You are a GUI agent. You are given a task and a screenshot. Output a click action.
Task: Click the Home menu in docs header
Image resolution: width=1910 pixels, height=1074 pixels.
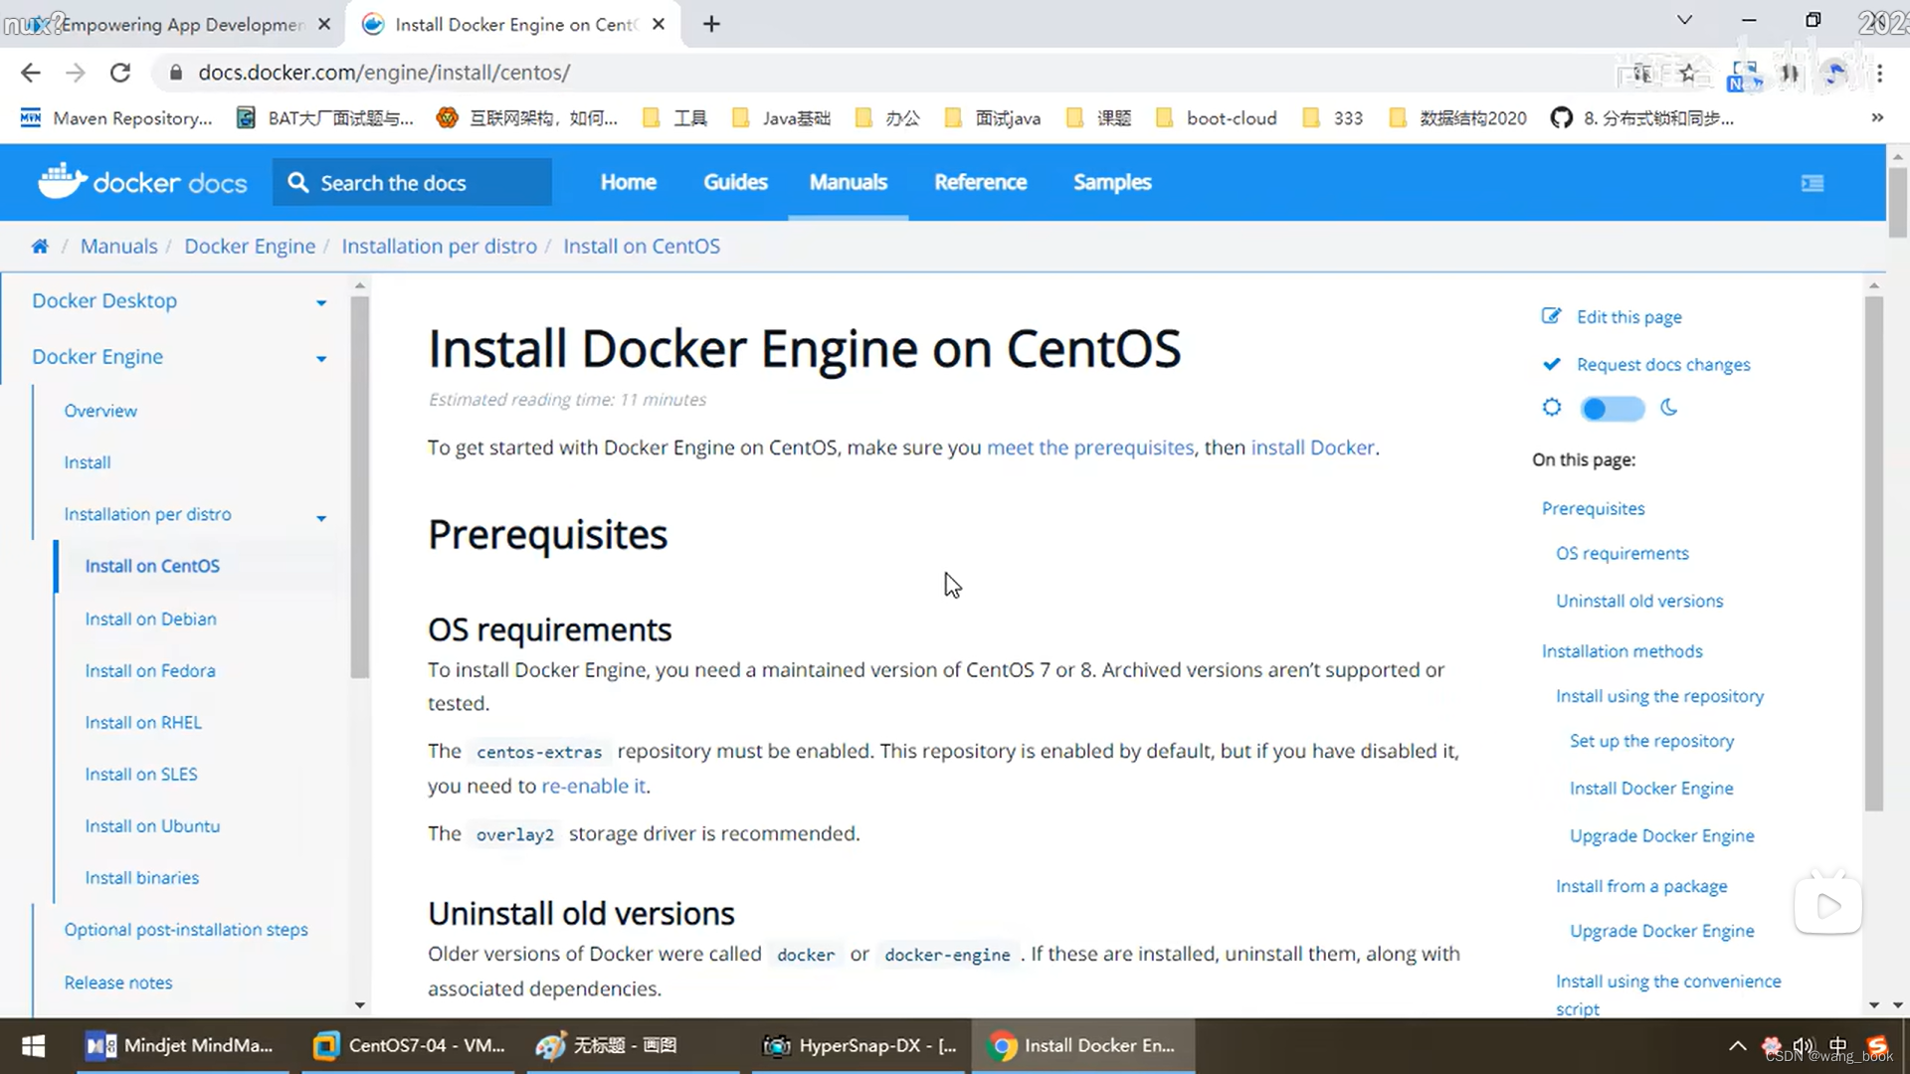(x=629, y=182)
